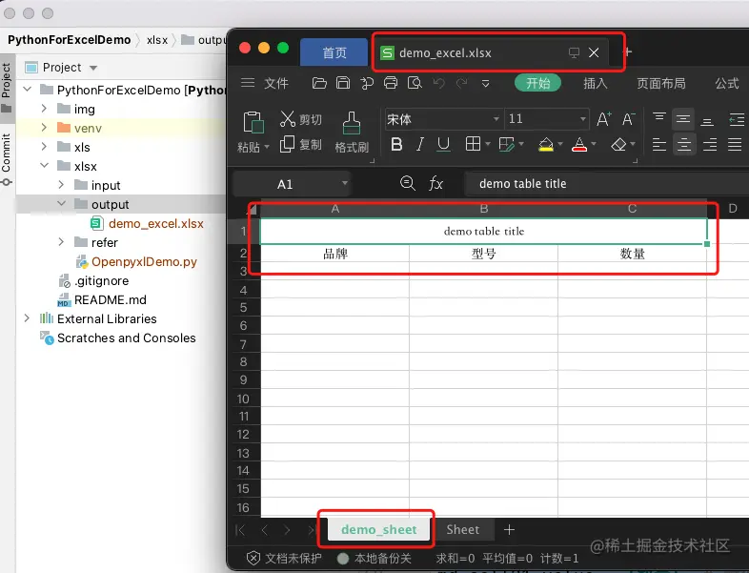Open the Project view dropdown in PyCharm
The image size is (749, 573).
pyautogui.click(x=93, y=68)
